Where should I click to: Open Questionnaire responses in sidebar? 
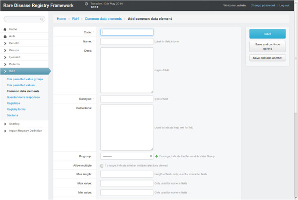(x=23, y=97)
